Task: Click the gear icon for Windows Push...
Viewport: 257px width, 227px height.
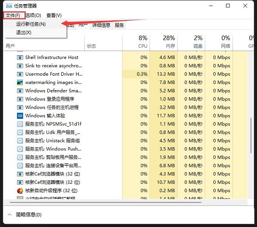Action: 20,149
